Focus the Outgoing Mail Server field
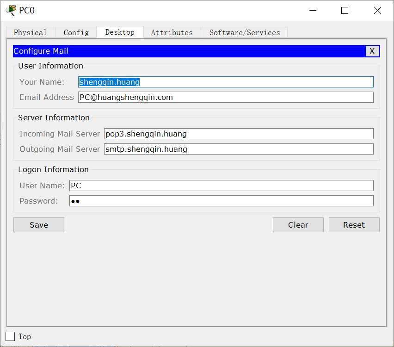394x347 pixels. tap(239, 149)
